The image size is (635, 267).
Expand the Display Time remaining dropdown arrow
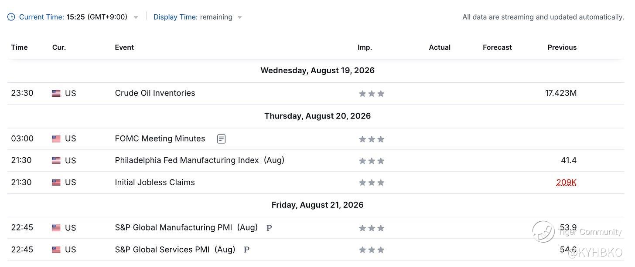239,17
